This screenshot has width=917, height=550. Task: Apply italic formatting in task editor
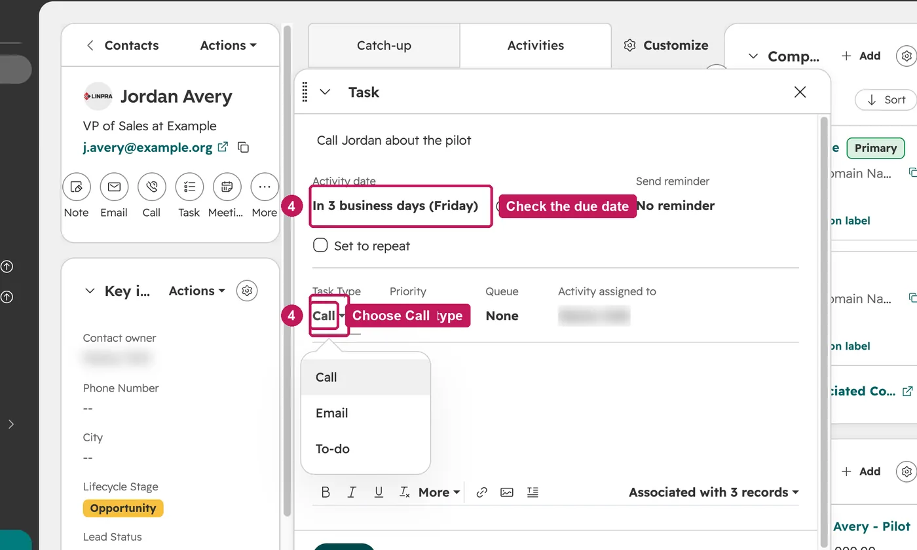(x=352, y=492)
